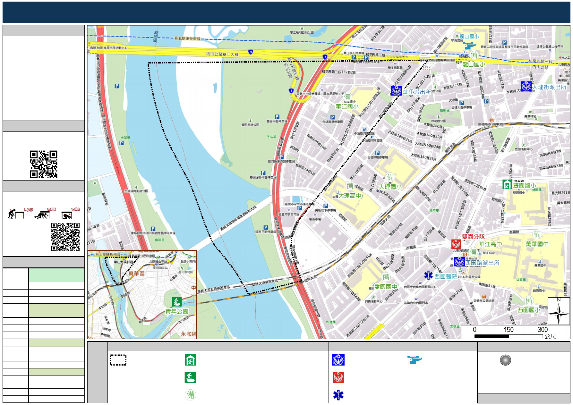Click the 雙園國中 school label
The image size is (573, 405).
coord(386,287)
